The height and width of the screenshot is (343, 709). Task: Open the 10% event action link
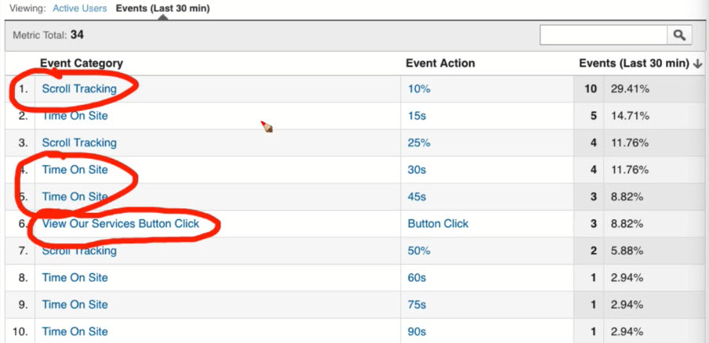419,89
